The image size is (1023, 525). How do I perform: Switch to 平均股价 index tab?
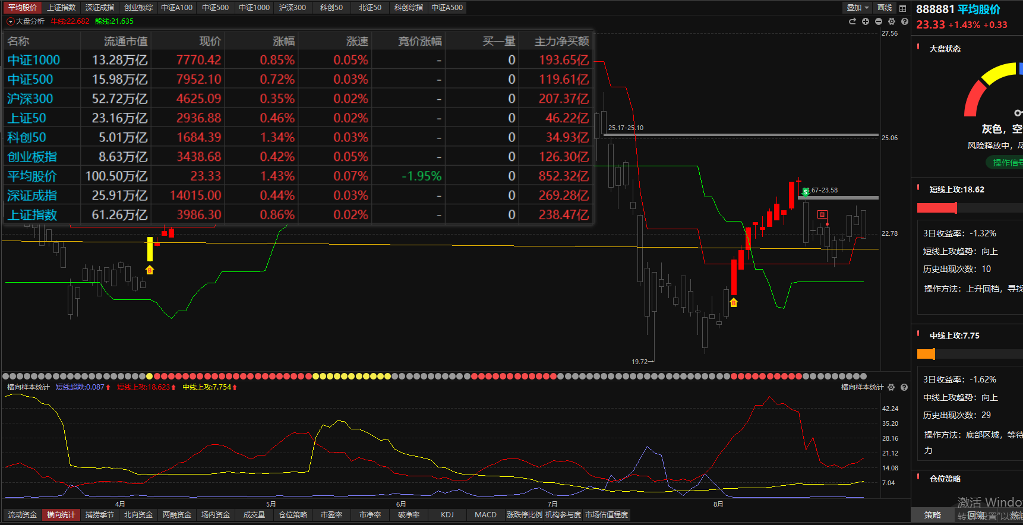(x=23, y=8)
